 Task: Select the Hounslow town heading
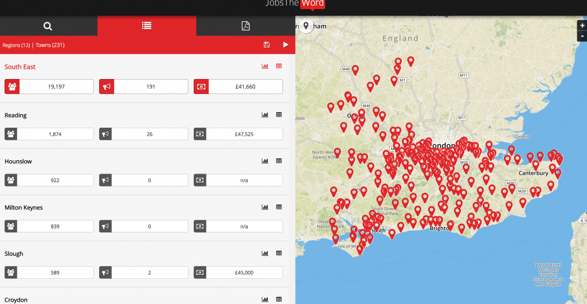pyautogui.click(x=18, y=161)
